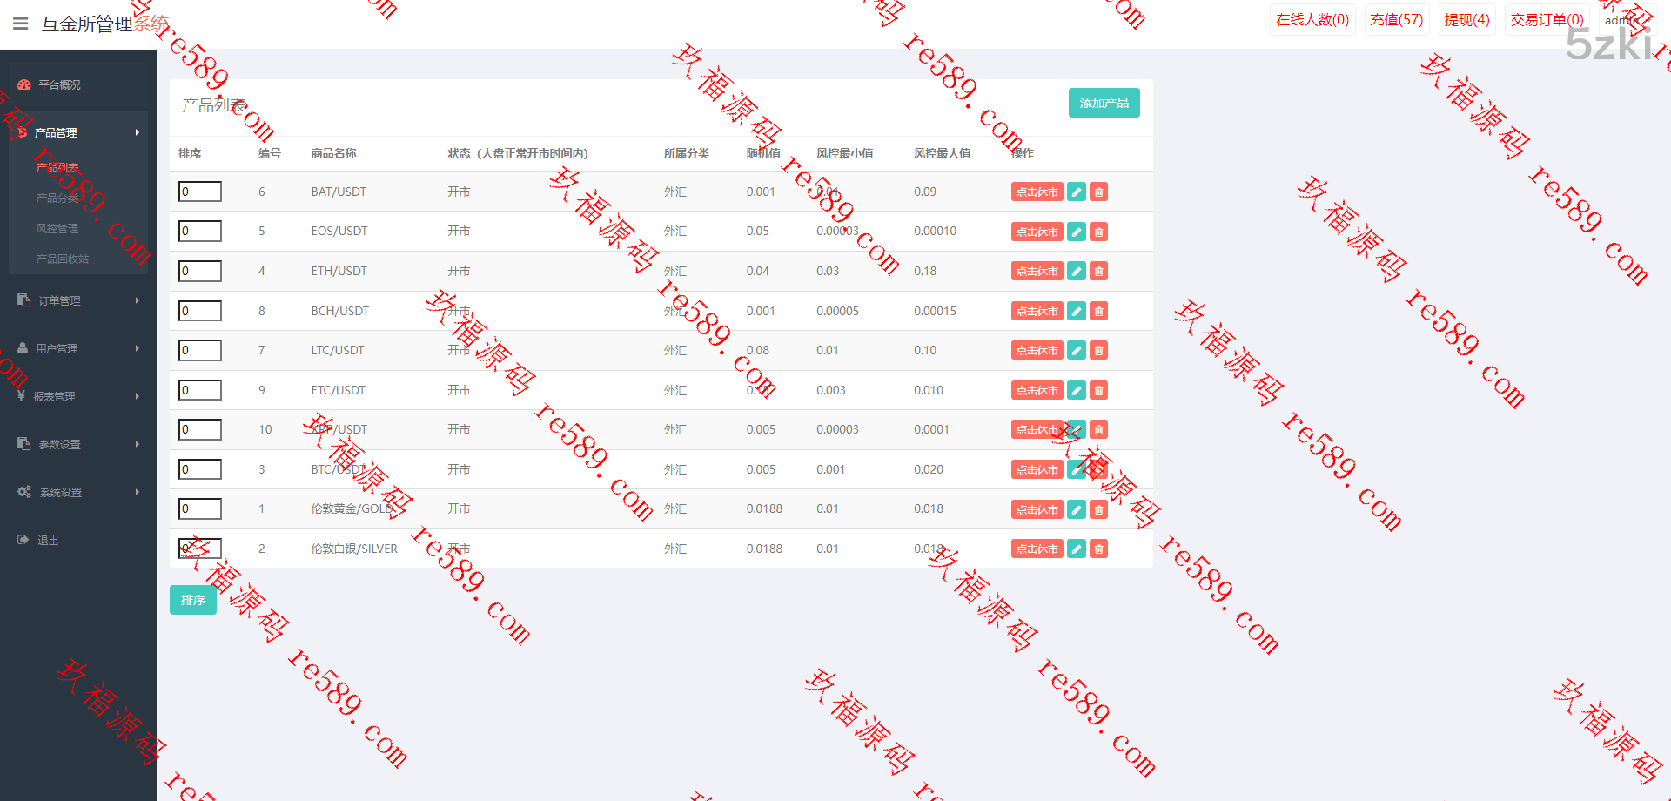Image resolution: width=1671 pixels, height=801 pixels.
Task: Edit the ETH/USDT product via pencil icon
Action: click(1077, 272)
